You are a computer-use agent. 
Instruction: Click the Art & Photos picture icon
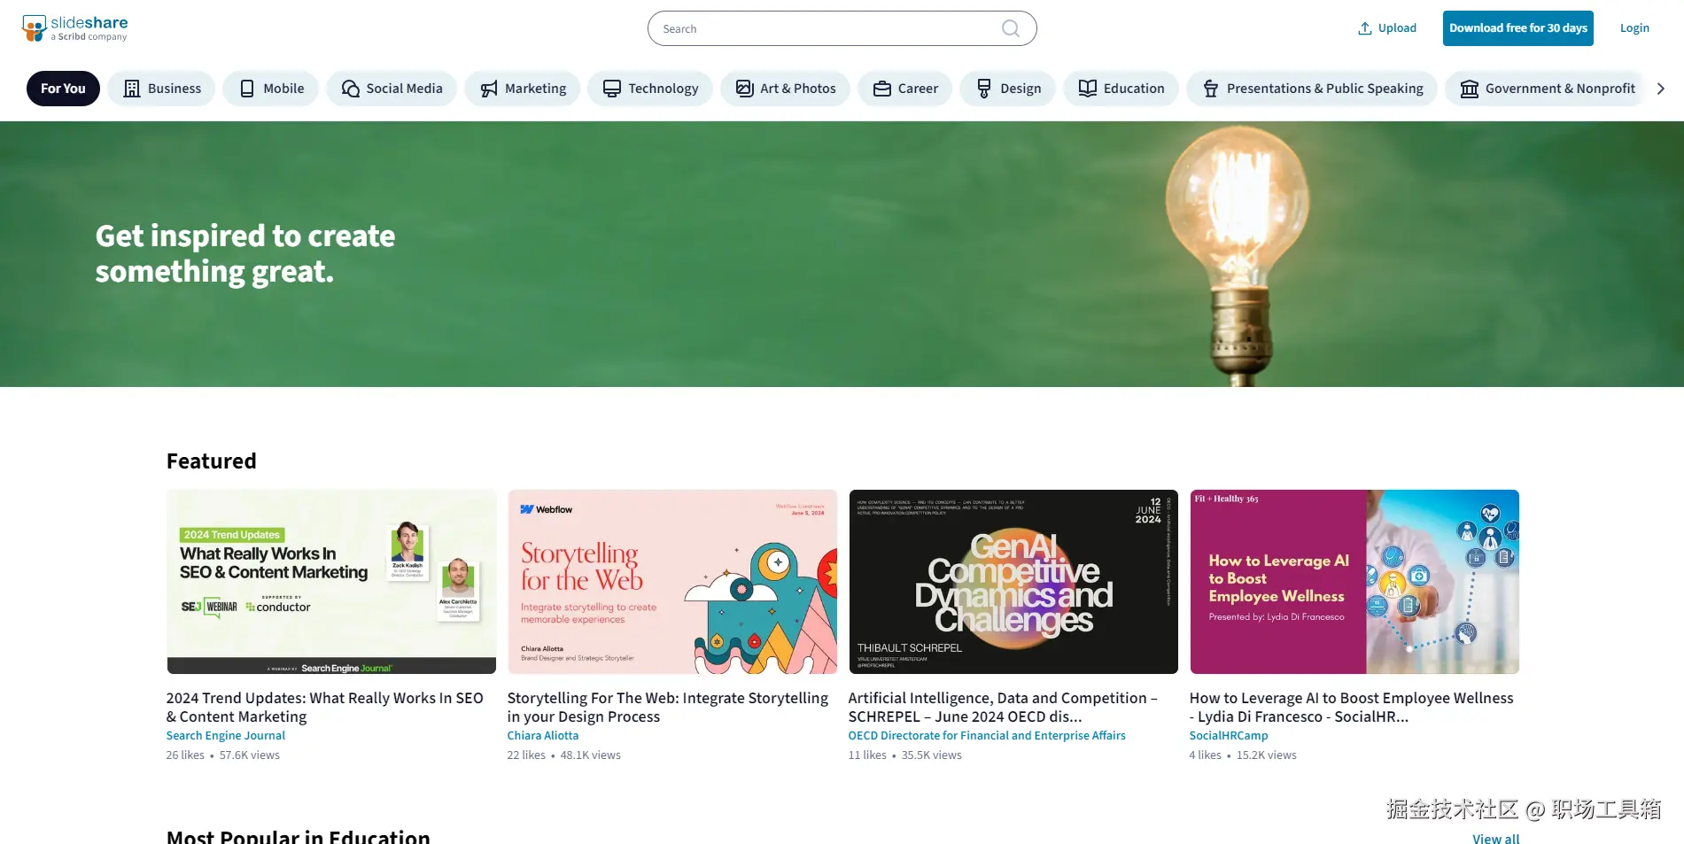point(745,89)
